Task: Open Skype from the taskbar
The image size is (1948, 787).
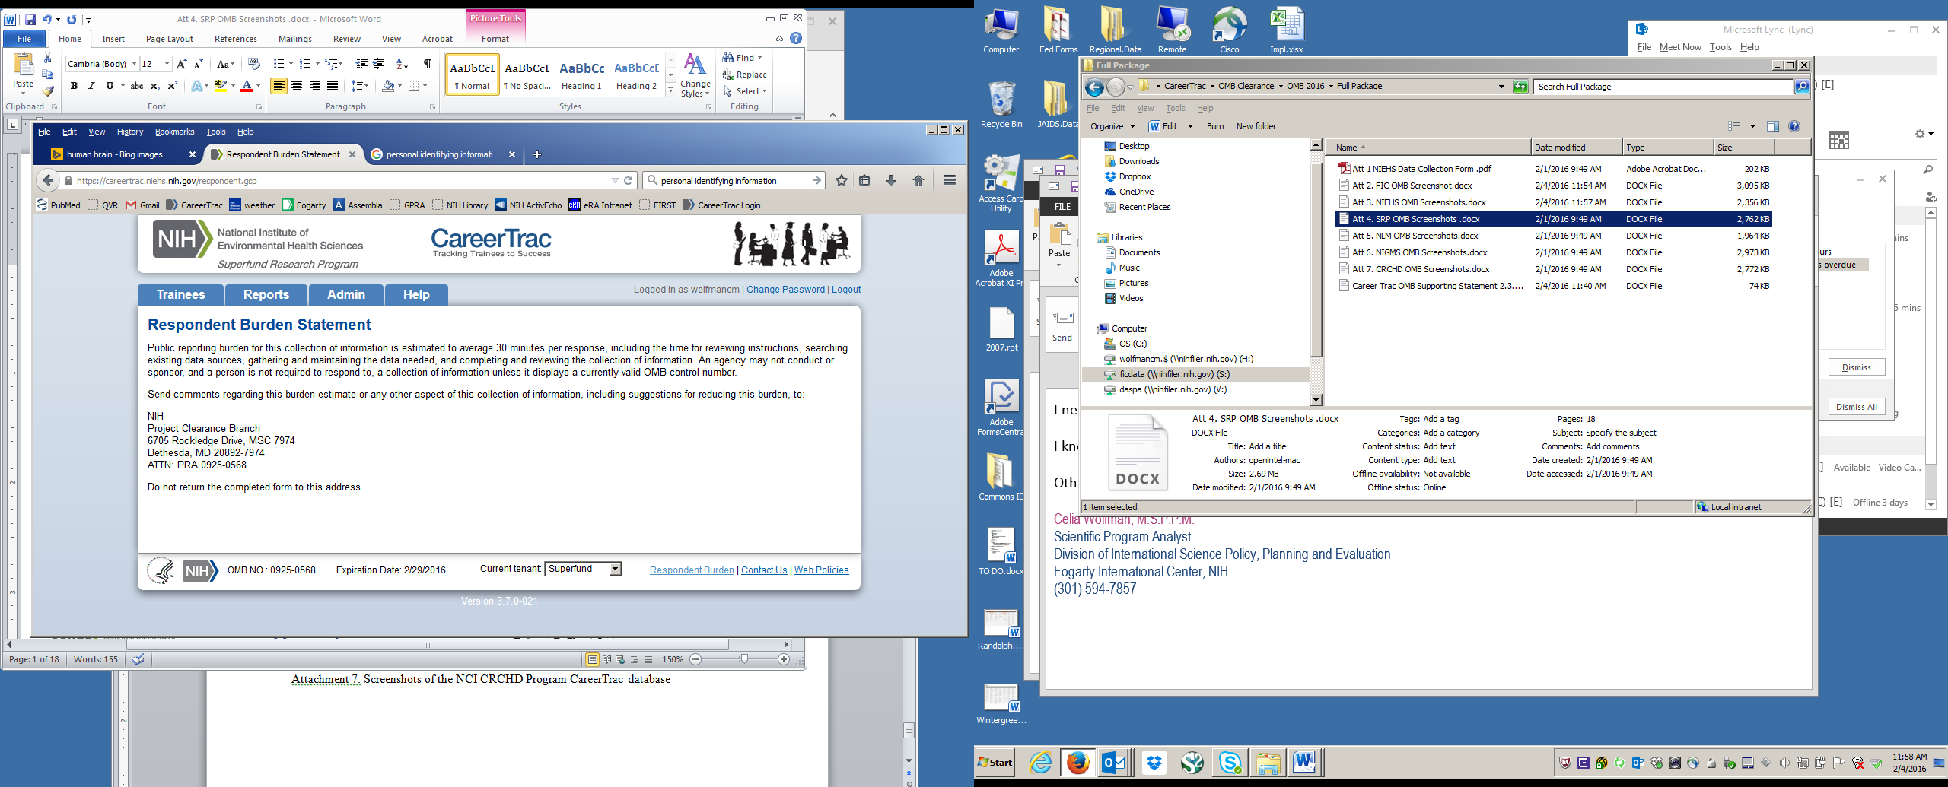Action: pos(1230,763)
